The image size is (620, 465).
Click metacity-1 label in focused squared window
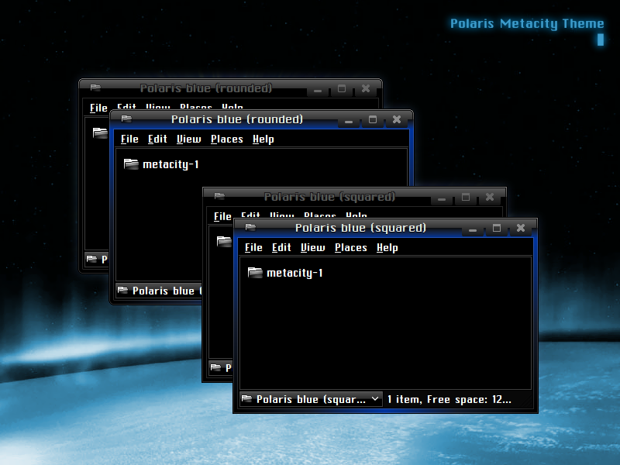point(294,273)
